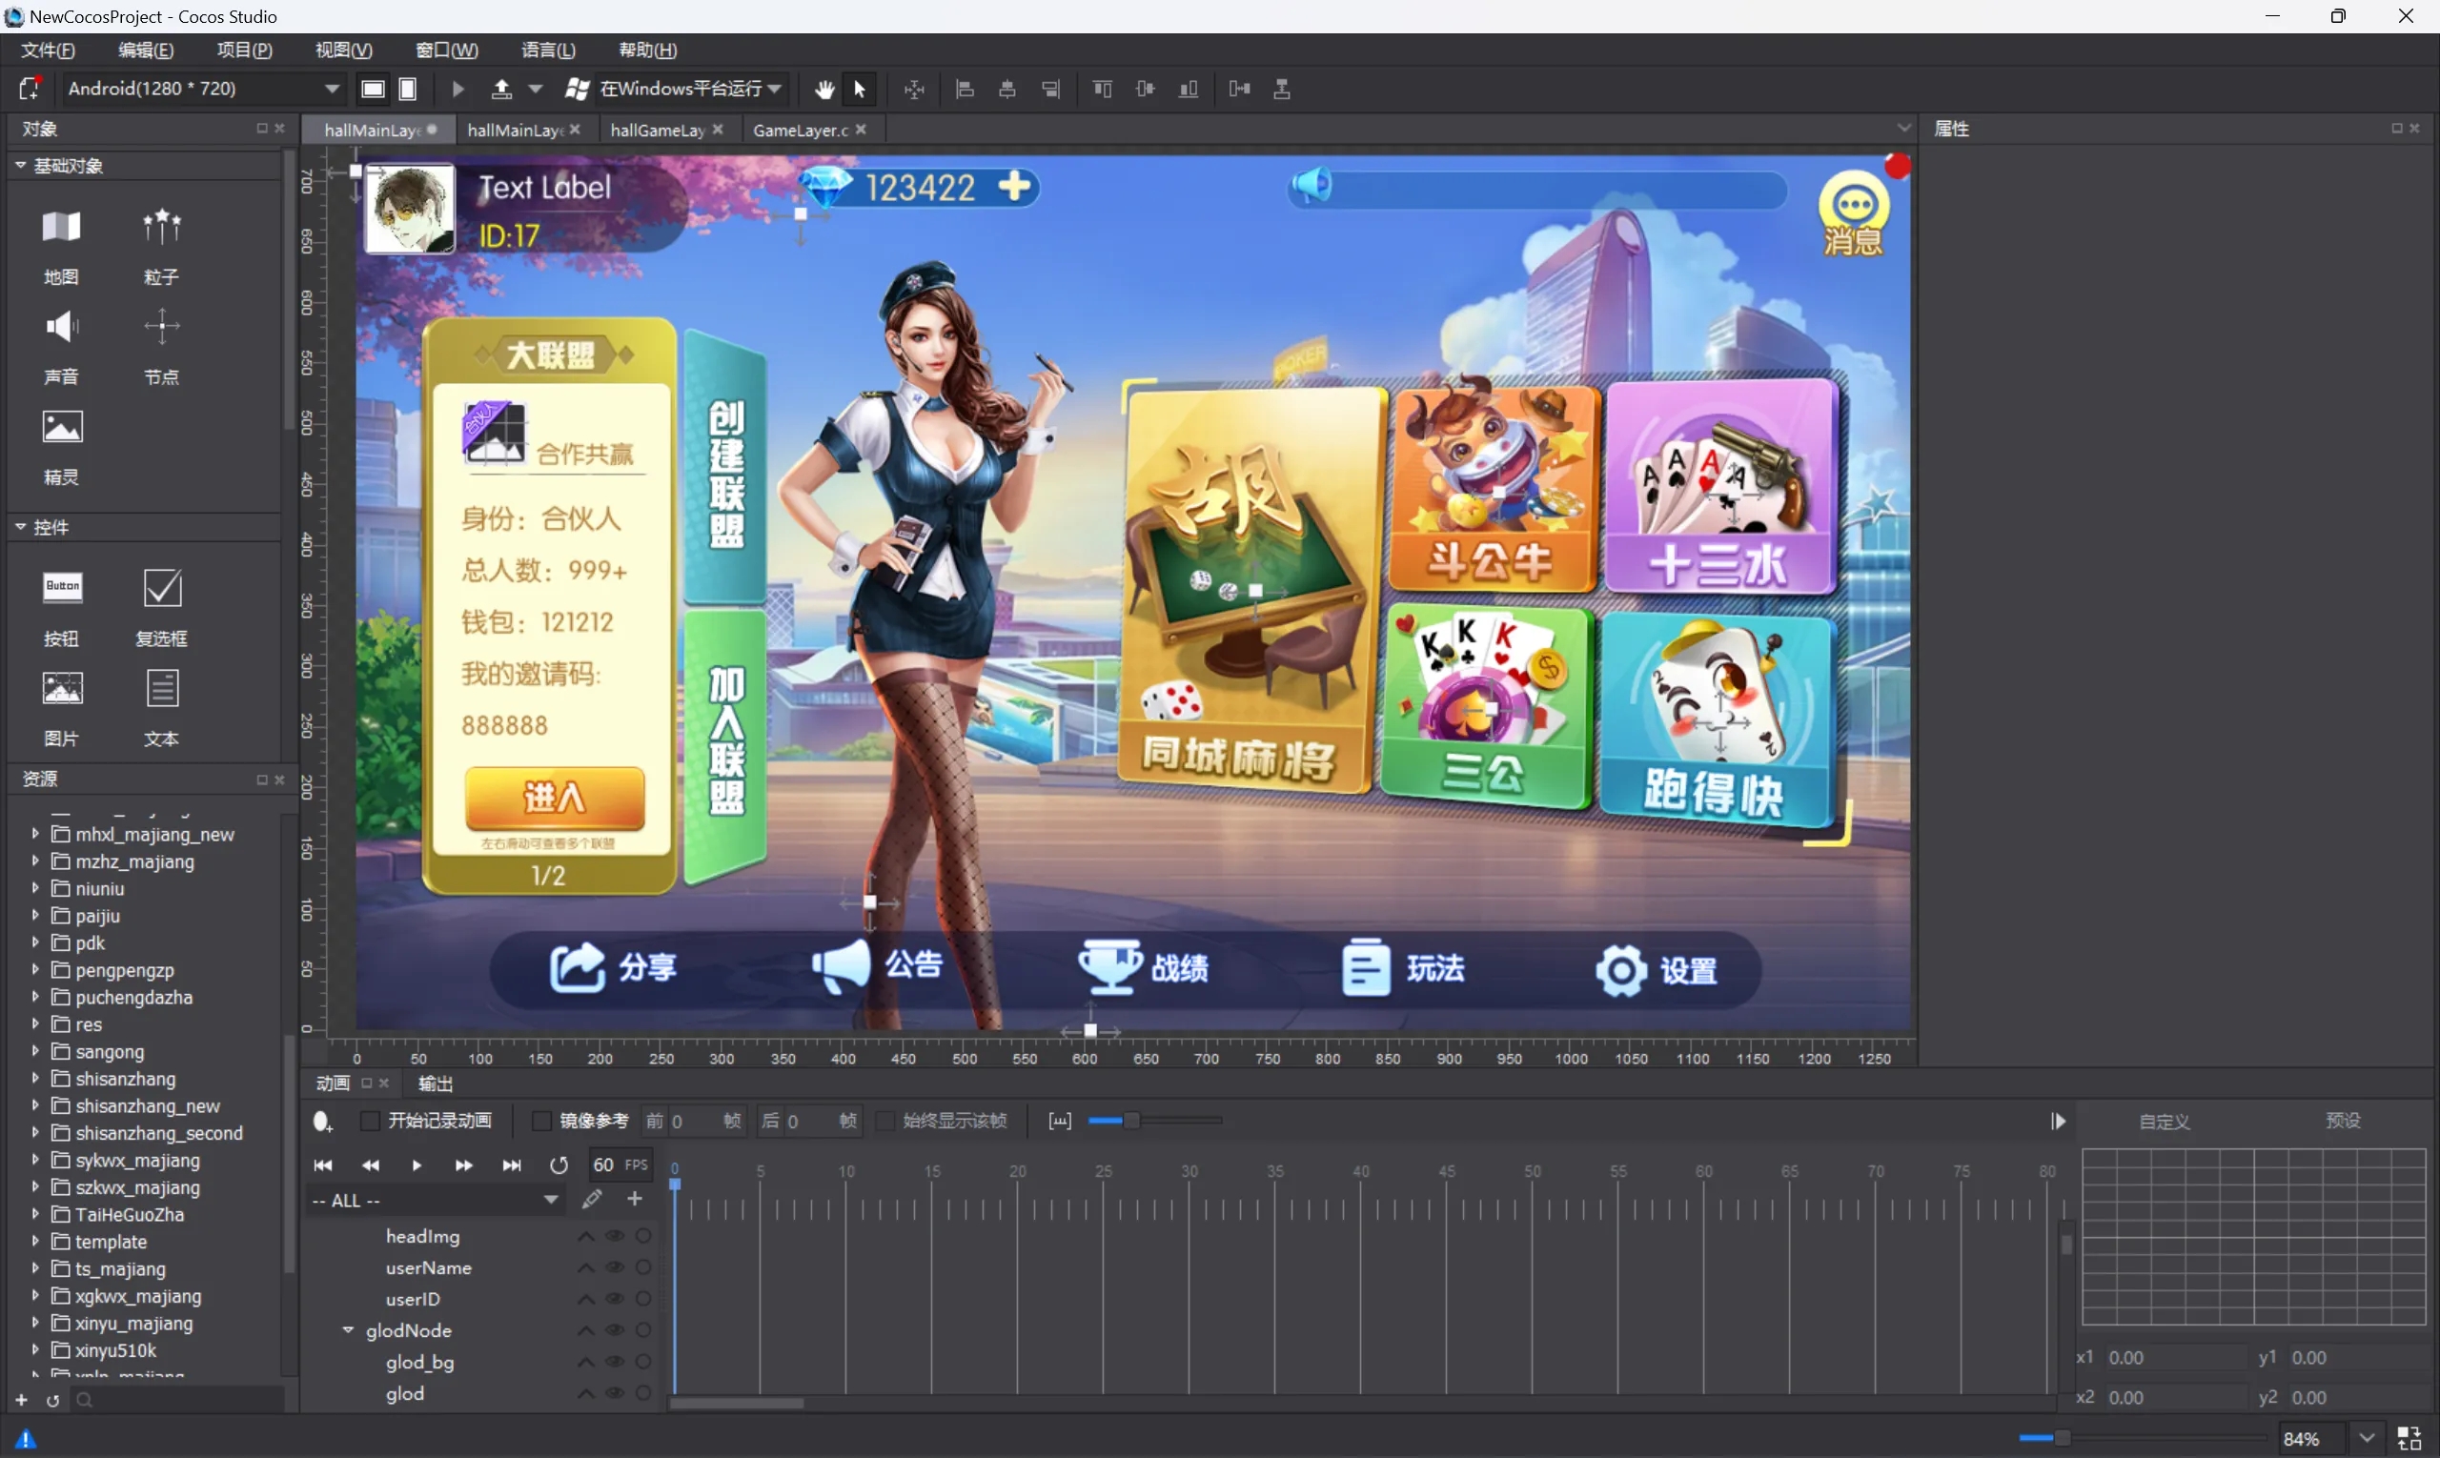Toggle visibility of userID layer

(x=614, y=1300)
